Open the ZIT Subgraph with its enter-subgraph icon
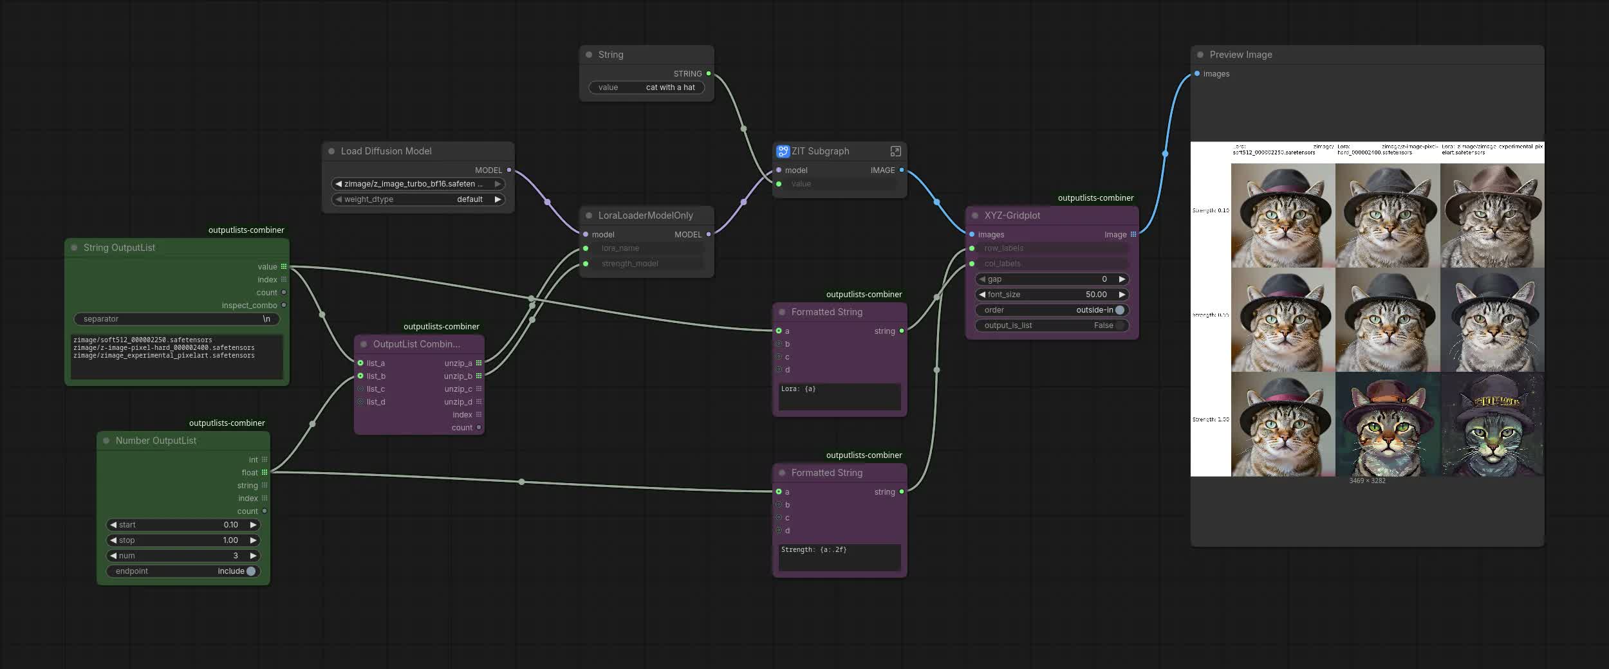 click(895, 151)
